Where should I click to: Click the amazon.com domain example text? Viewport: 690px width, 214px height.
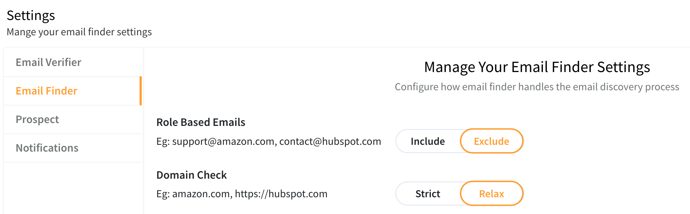click(199, 194)
